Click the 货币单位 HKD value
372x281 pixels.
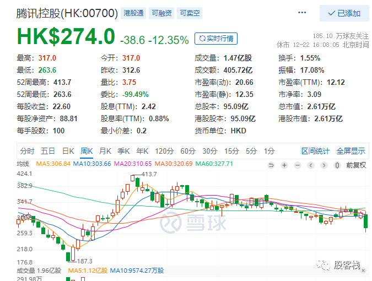[x=239, y=131]
